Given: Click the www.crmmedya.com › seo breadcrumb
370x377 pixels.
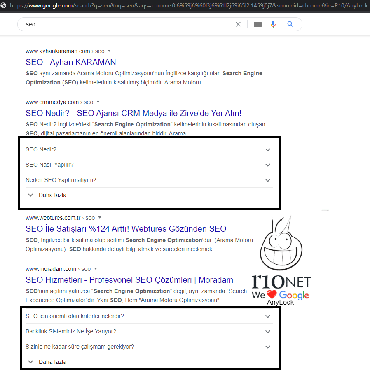Looking at the screenshot, I should coord(59,102).
